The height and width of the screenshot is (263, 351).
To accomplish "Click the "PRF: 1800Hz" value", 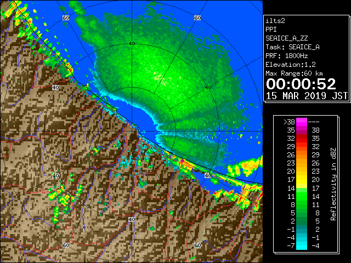I will pyautogui.click(x=287, y=56).
